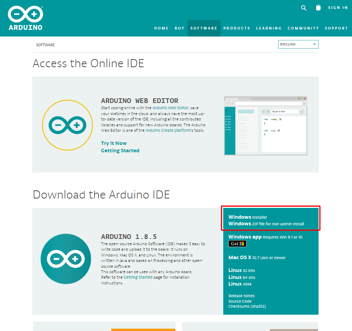352x331 pixels.
Task: Download Linux 32 bits
Action: pos(242,270)
